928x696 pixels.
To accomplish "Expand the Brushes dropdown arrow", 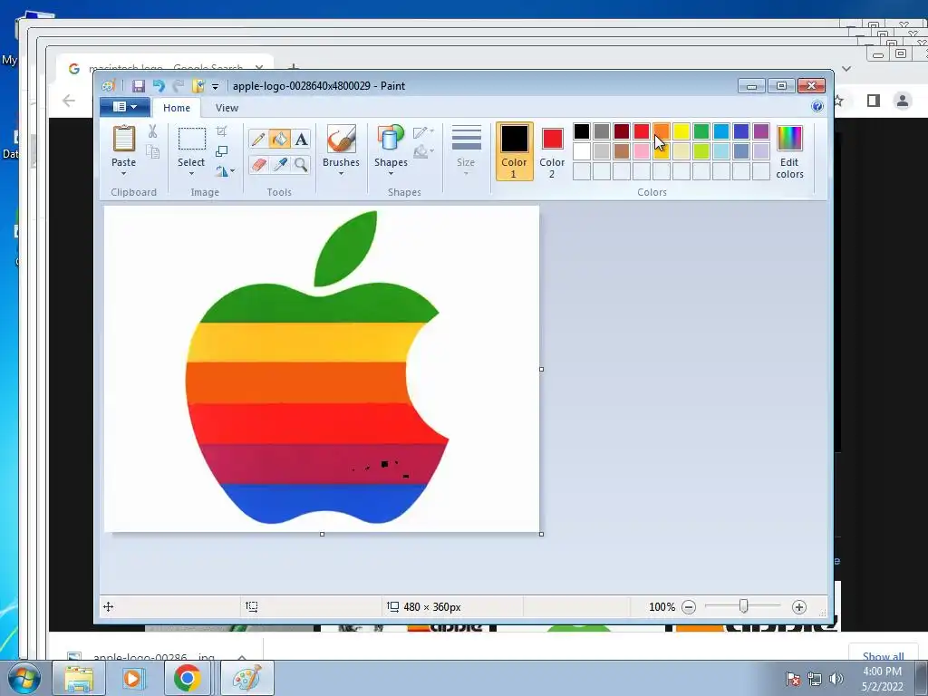I will tap(342, 173).
